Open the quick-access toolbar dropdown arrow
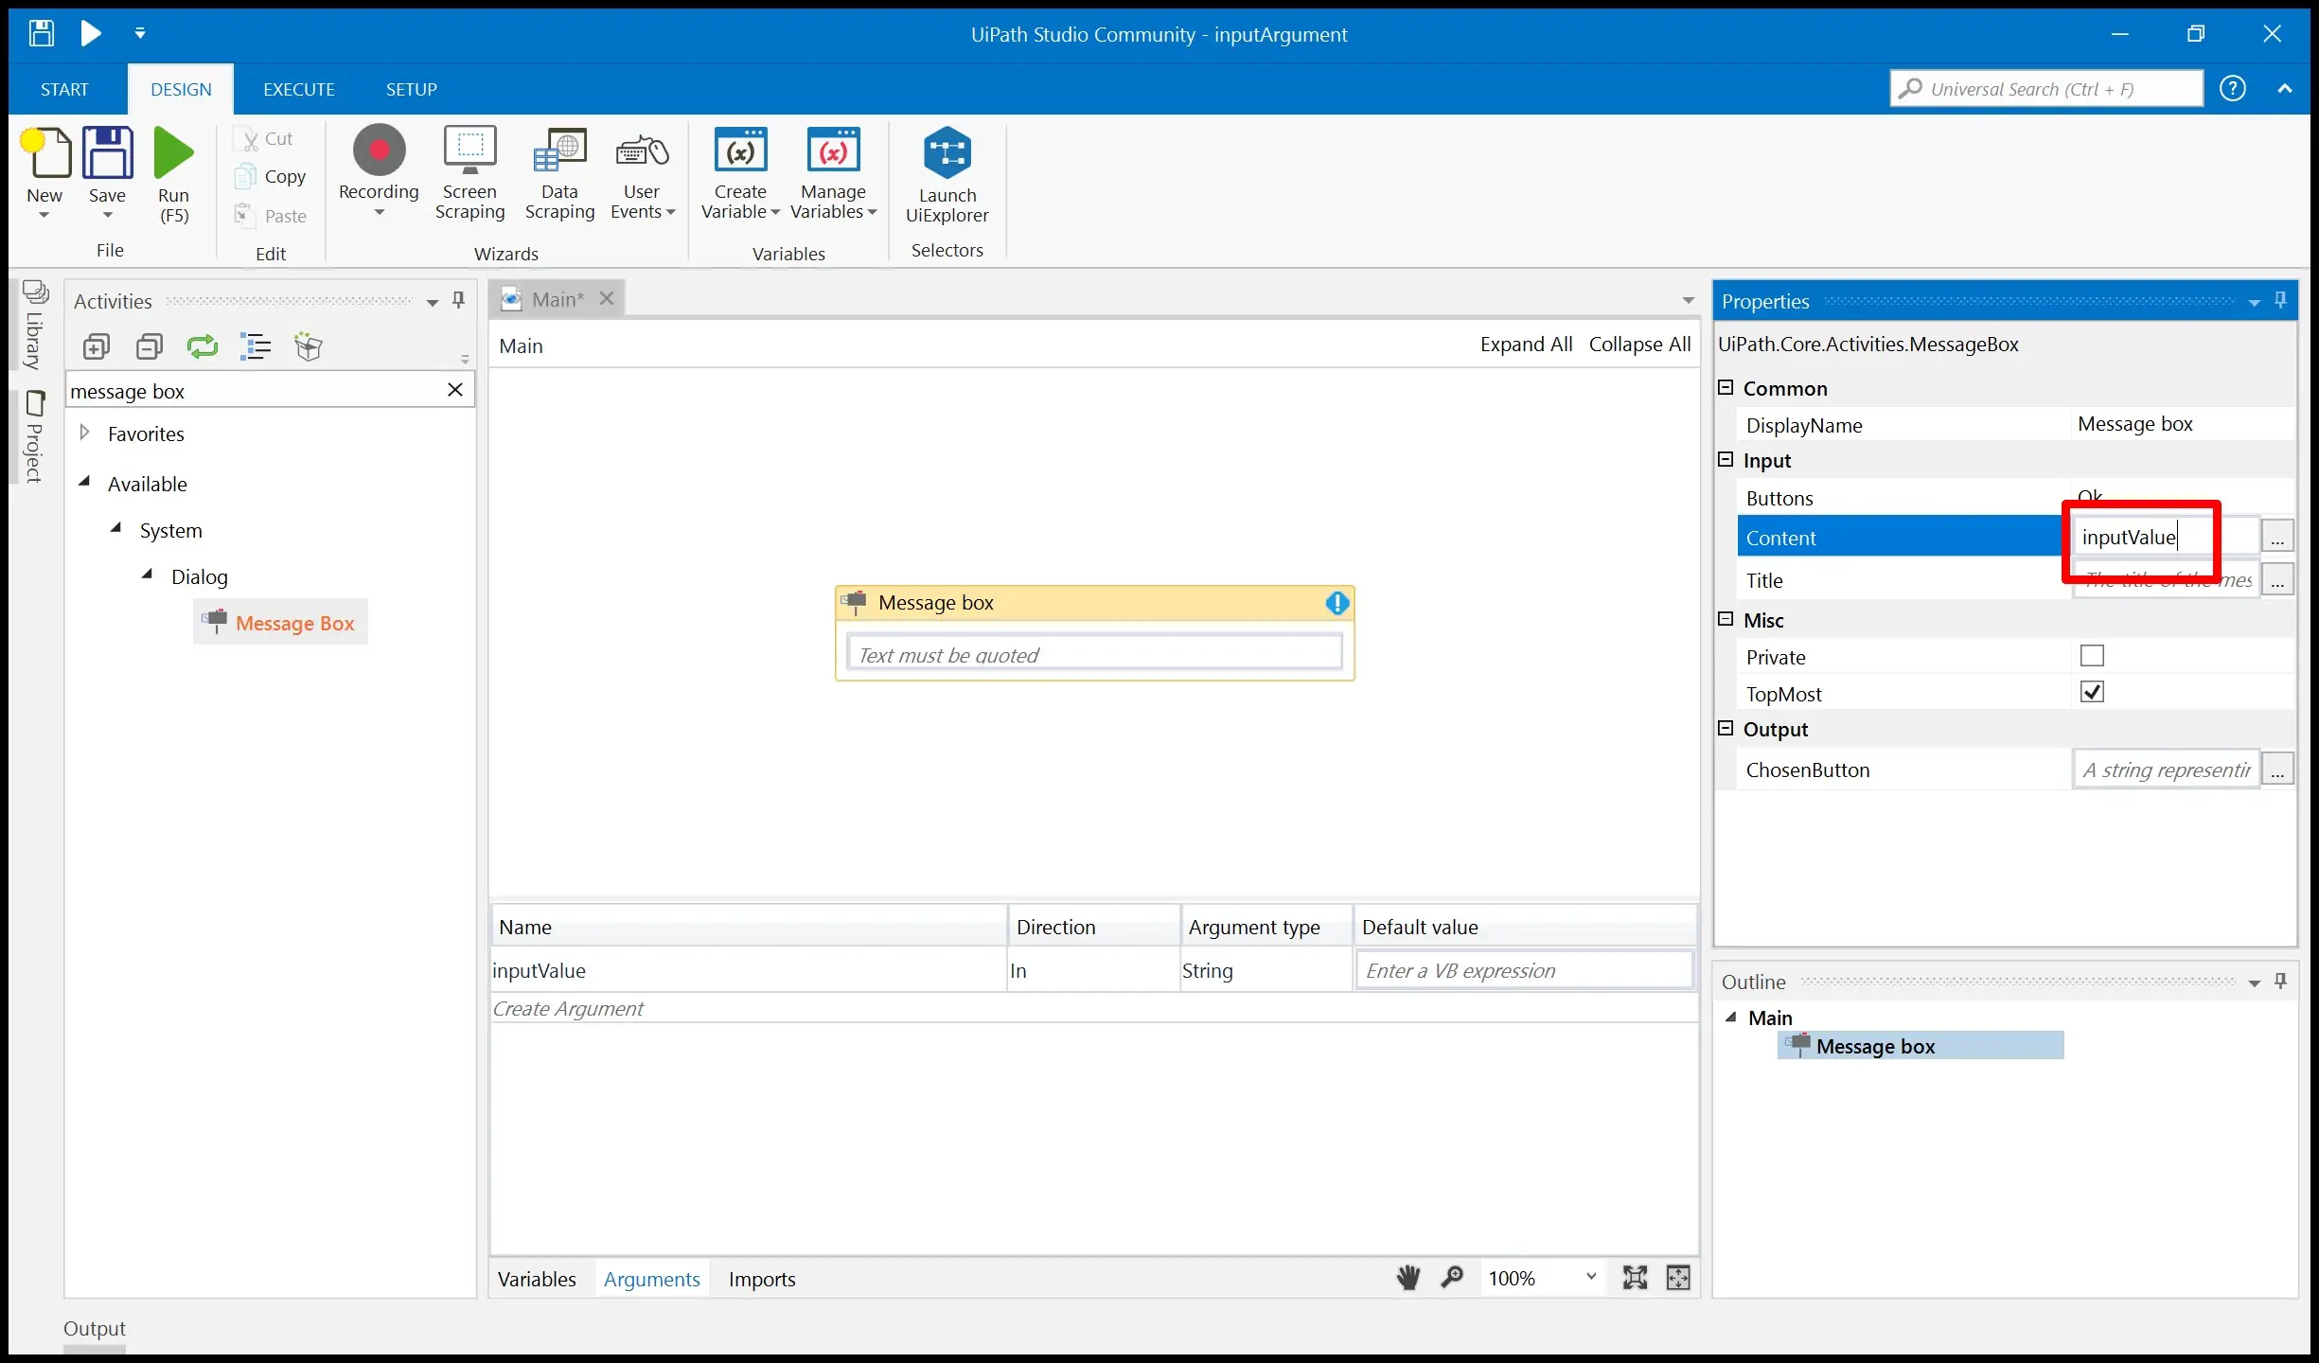This screenshot has height=1363, width=2319. pos(140,33)
